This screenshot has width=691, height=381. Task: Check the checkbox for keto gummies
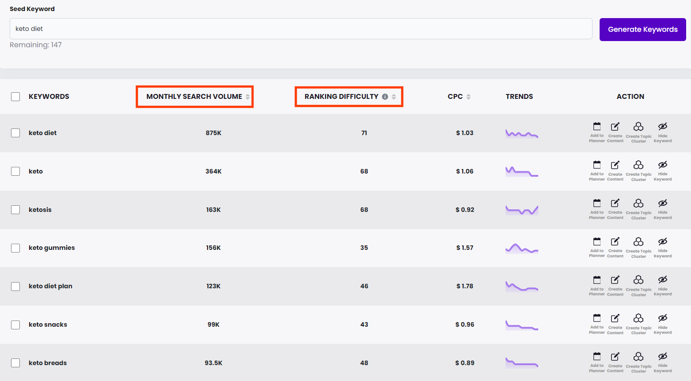pyautogui.click(x=15, y=248)
